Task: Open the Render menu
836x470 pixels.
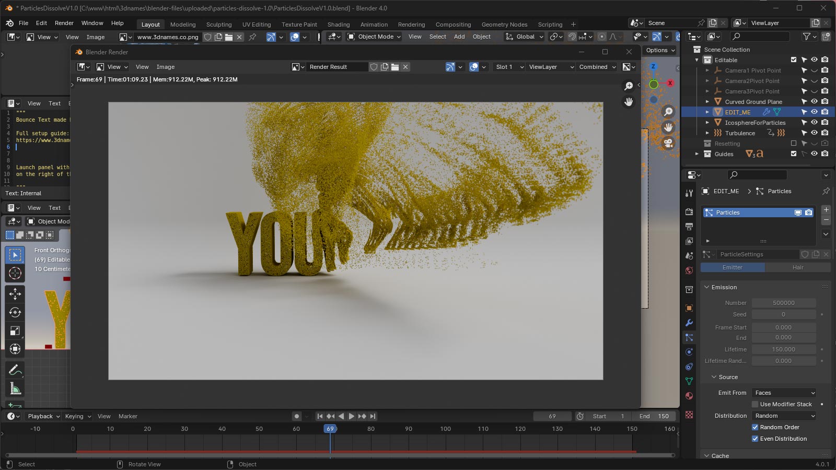Action: tap(64, 22)
